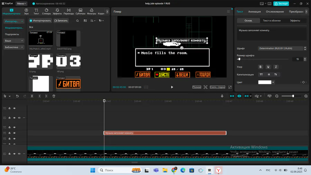311x175 pixels.
Task: Hide the track containing Музыка заполняет комнату clip
Action: tap(14, 133)
